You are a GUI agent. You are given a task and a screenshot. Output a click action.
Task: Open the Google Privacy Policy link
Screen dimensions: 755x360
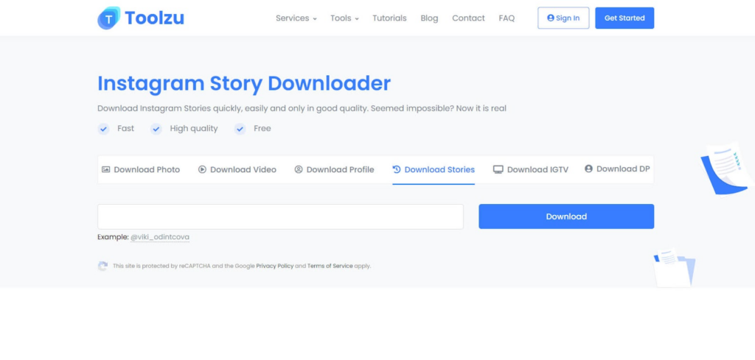click(x=274, y=266)
